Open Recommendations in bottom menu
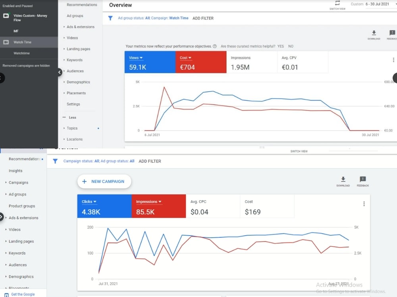 click(24, 159)
